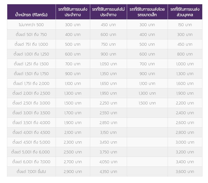This screenshot has height=183, width=208.
Task: Click the 450 บาท cell in first row
Action: click(108, 25)
